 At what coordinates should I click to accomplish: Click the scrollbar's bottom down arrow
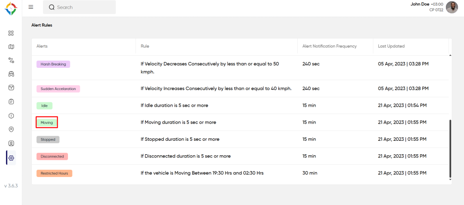(x=450, y=180)
